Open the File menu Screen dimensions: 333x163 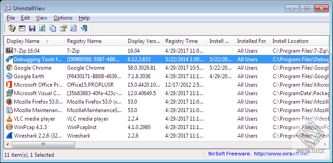[11, 18]
